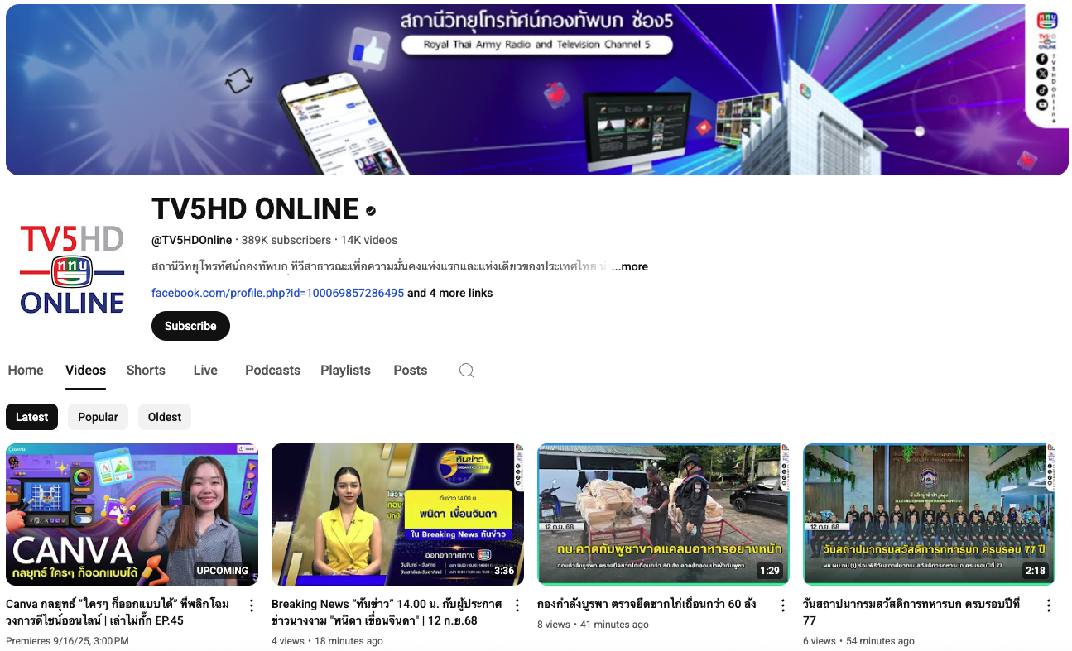
Task: Open more options for 60 ลัง video
Action: (x=783, y=606)
